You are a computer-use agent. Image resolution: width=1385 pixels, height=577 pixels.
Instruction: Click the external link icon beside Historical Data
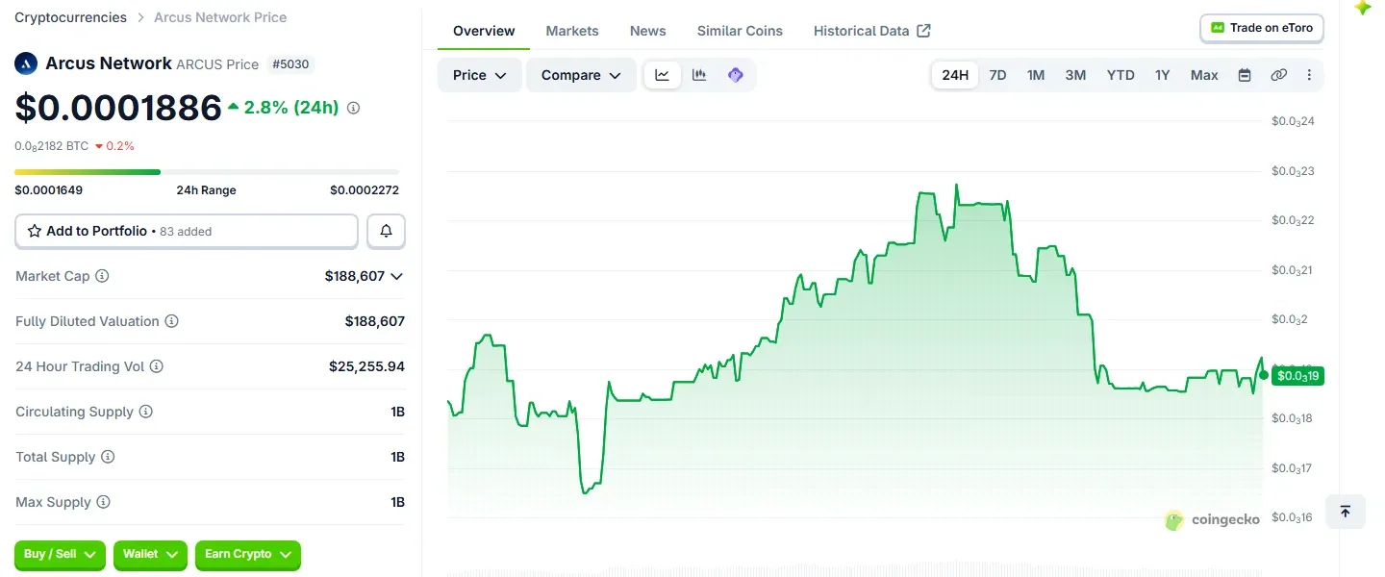[x=923, y=31]
